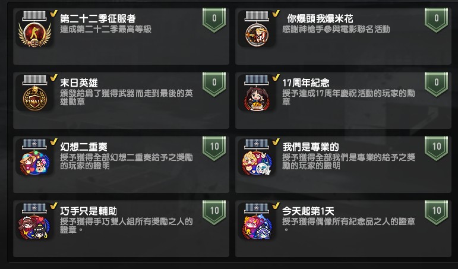Click the green 0 badge on 第二十二季征服者
This screenshot has height=269, width=458.
214,20
